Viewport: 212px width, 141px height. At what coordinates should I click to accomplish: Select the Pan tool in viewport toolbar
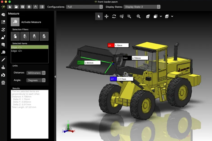click(x=106, y=16)
